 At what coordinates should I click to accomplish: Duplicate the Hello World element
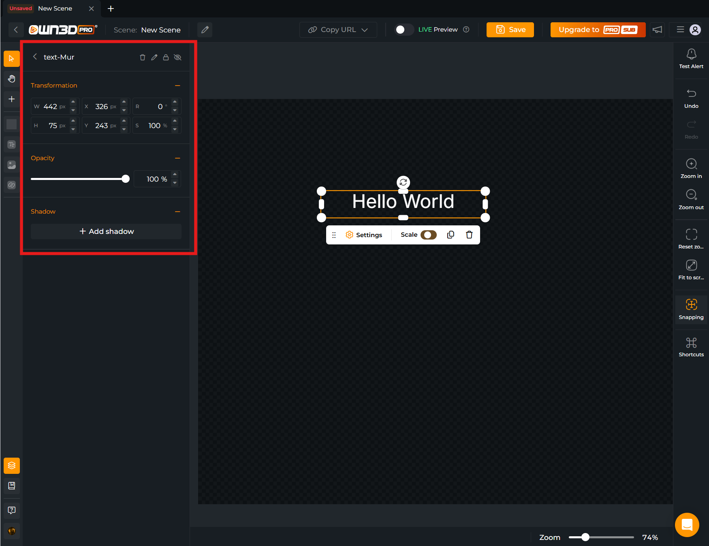(451, 235)
